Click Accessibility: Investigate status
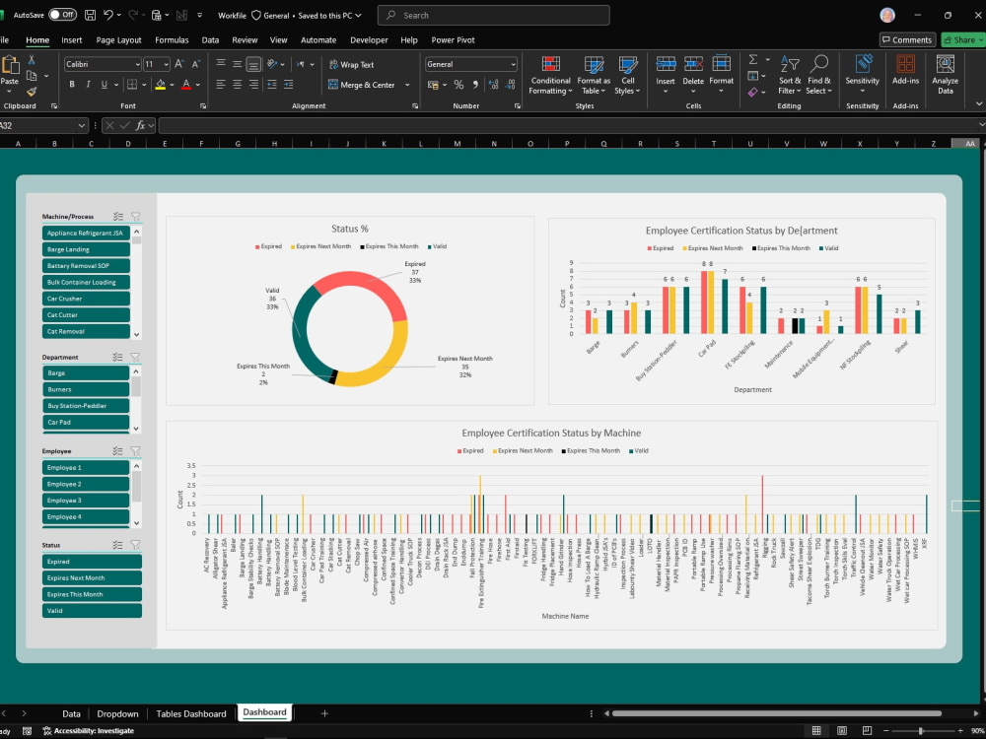 pos(88,731)
